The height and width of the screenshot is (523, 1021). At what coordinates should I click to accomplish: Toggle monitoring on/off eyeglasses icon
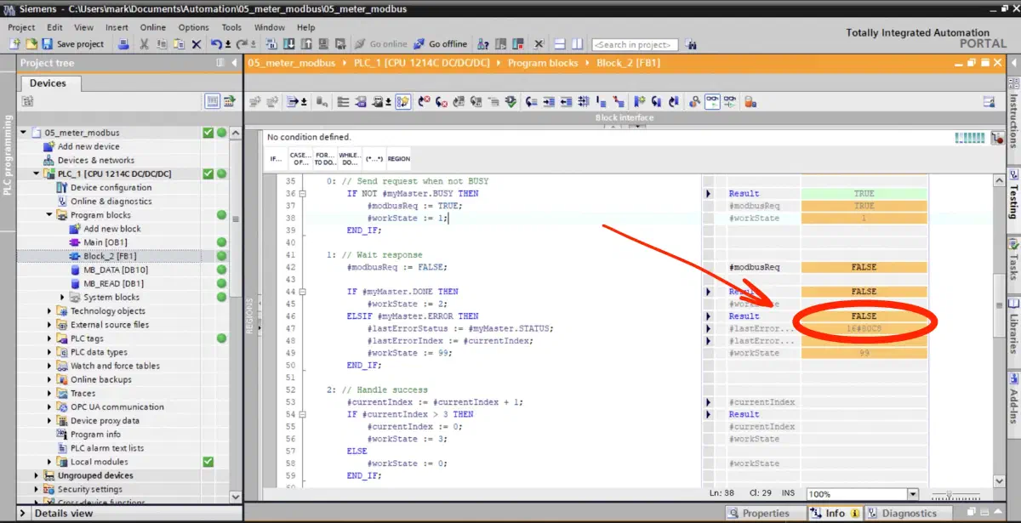point(711,101)
